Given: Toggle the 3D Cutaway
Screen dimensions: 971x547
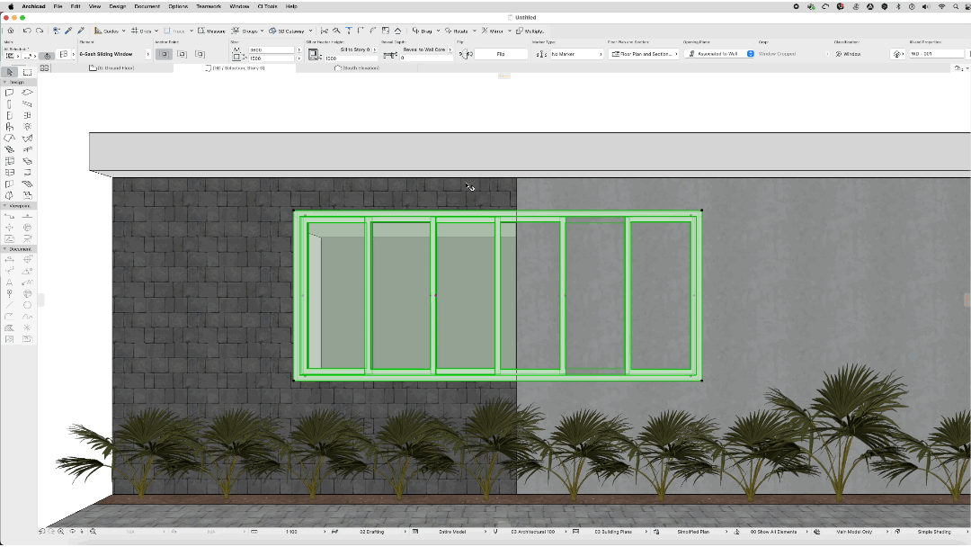Looking at the screenshot, I should tap(287, 31).
